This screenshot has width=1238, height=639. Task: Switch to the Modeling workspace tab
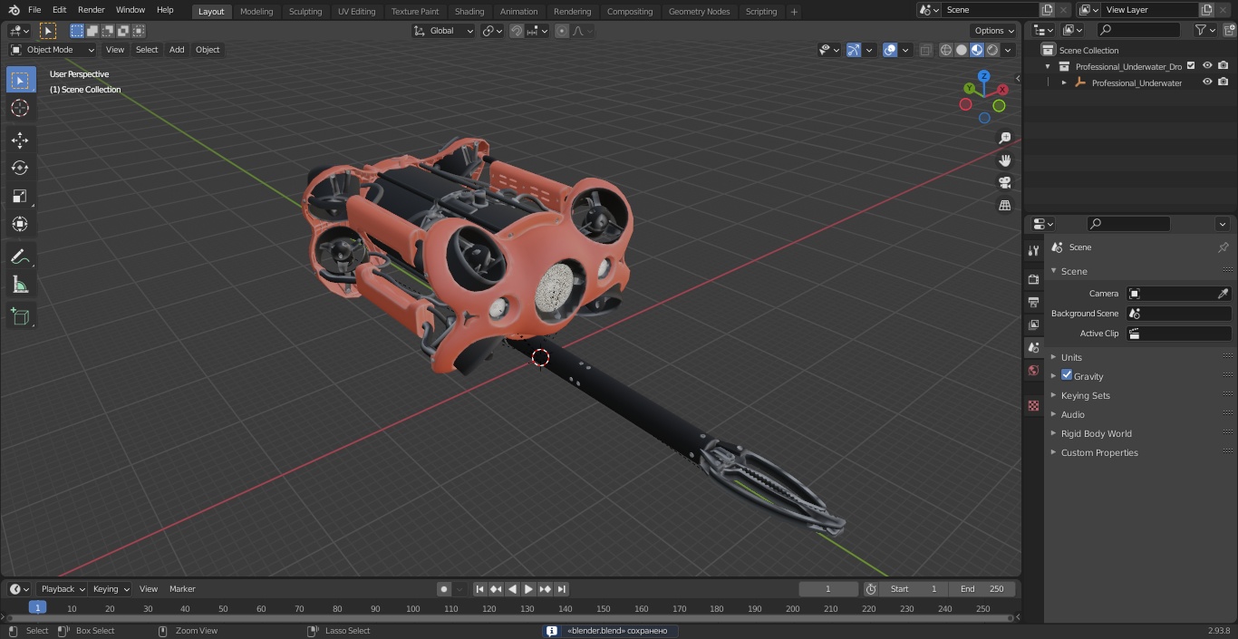tap(256, 11)
